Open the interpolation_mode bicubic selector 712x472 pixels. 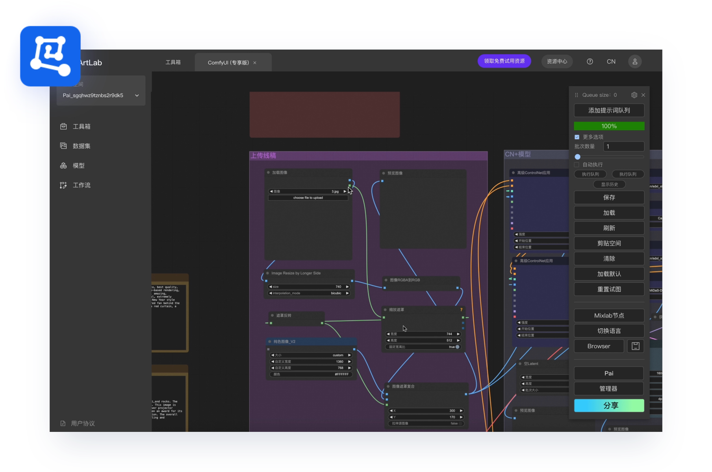pos(309,293)
